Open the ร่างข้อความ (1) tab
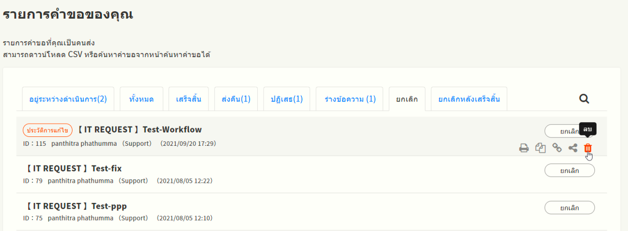 (x=350, y=99)
